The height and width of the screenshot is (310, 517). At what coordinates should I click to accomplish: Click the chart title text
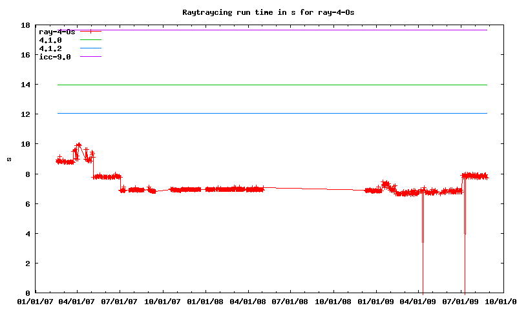[268, 12]
